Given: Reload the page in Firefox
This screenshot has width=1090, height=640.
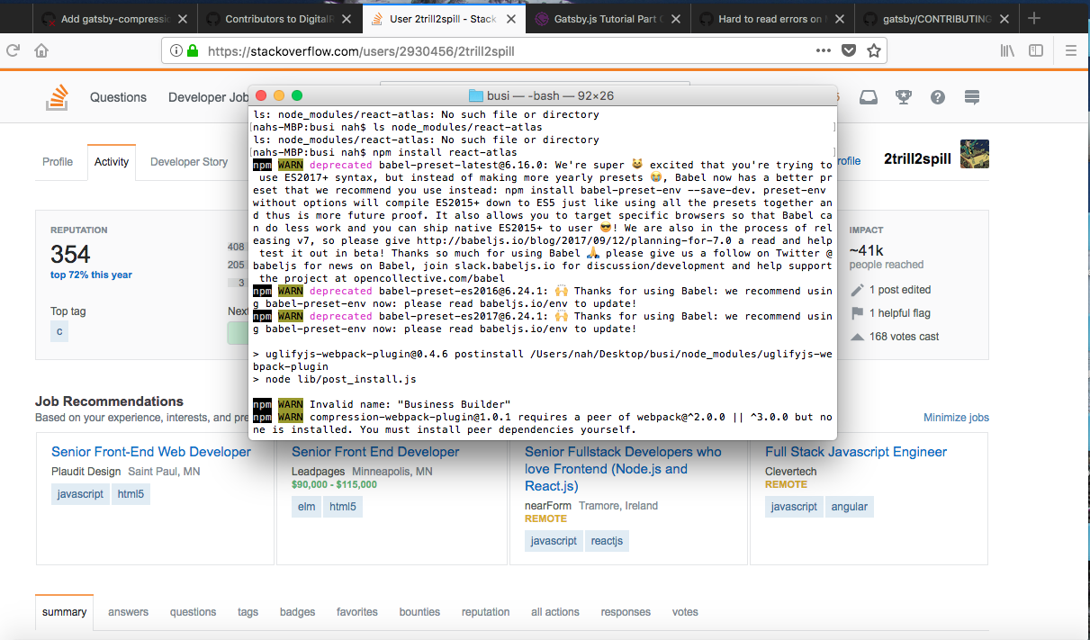Looking at the screenshot, I should click(x=14, y=51).
